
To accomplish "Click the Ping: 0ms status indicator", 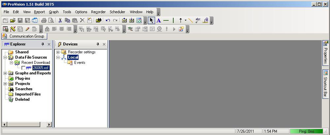I will (307, 131).
